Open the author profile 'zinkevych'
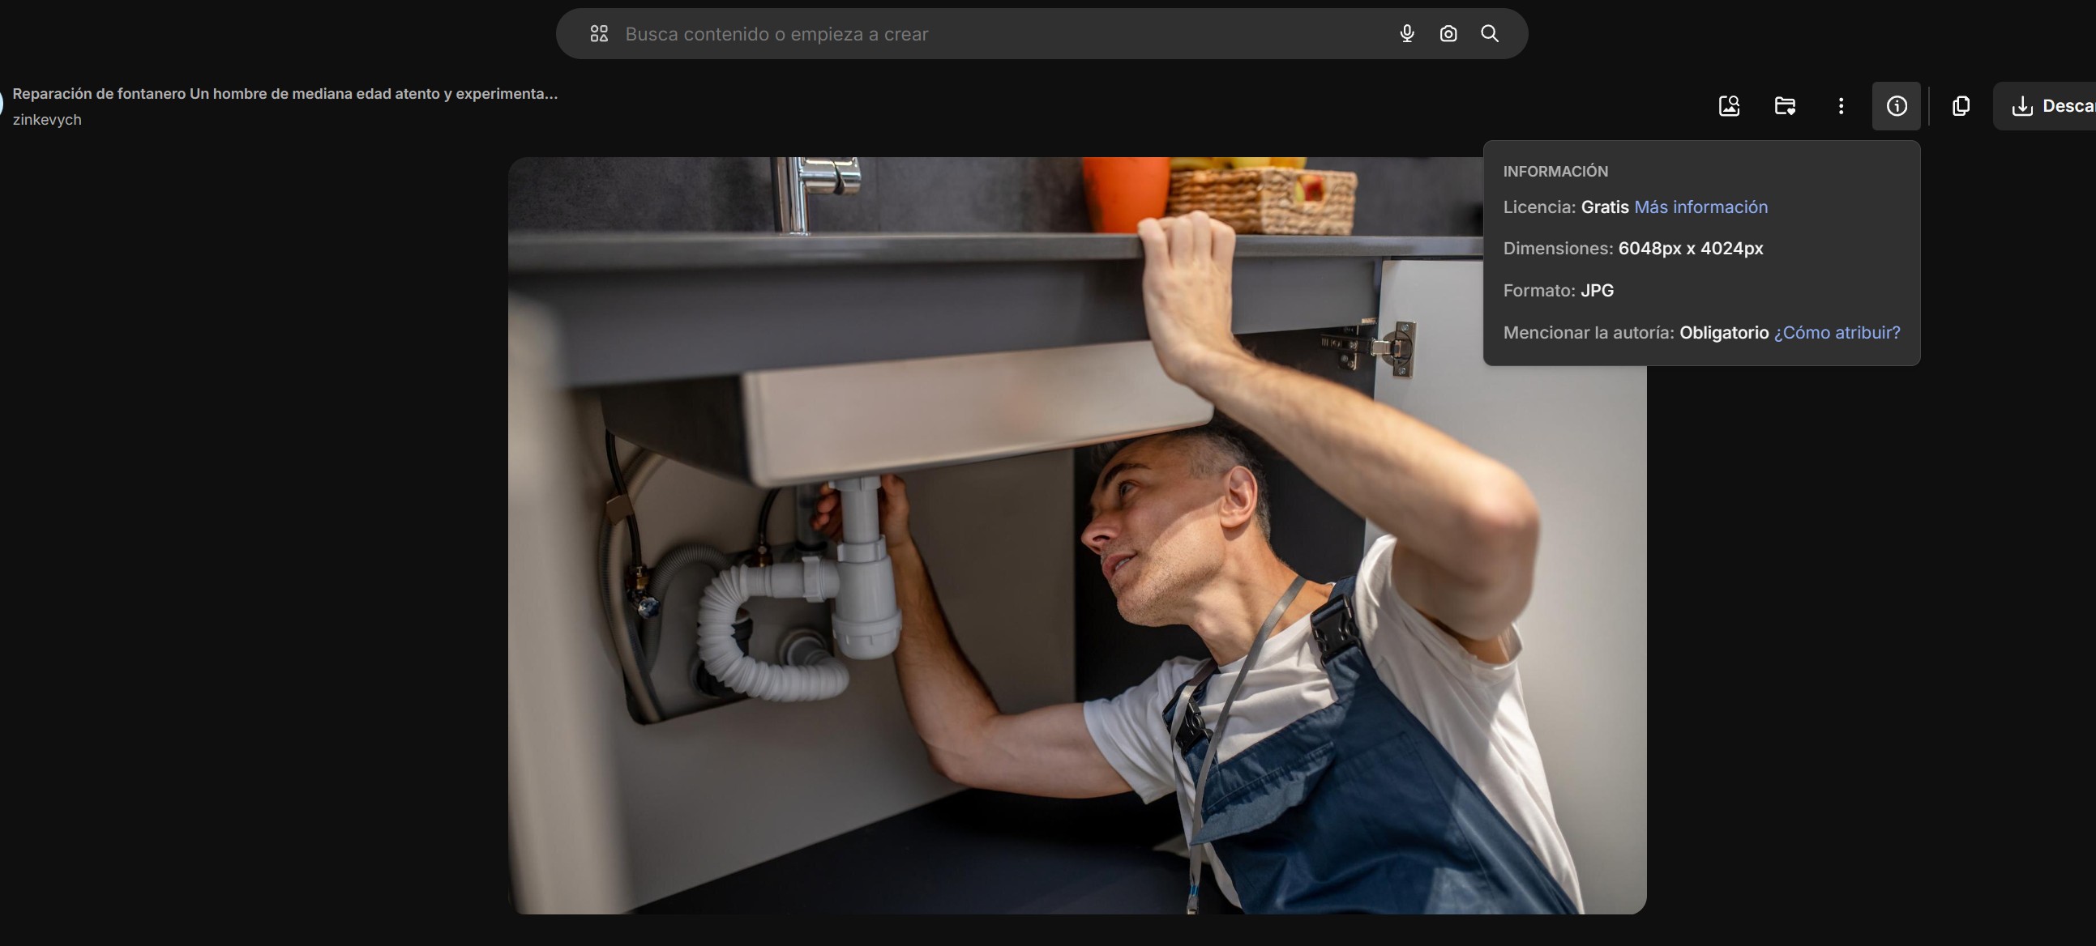The image size is (2096, 946). point(47,120)
